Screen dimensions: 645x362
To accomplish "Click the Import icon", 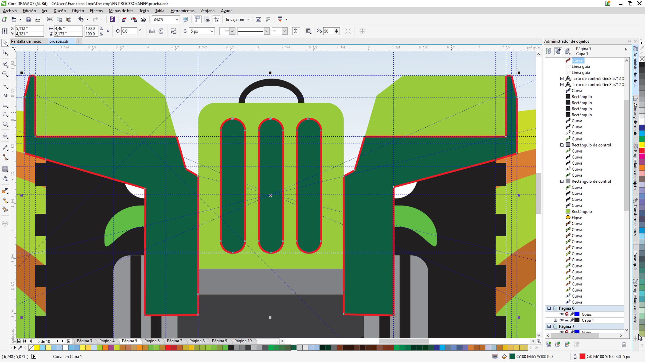I will [124, 19].
